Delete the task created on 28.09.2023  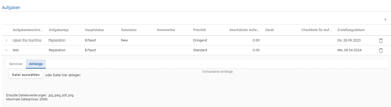pyautogui.click(x=381, y=41)
